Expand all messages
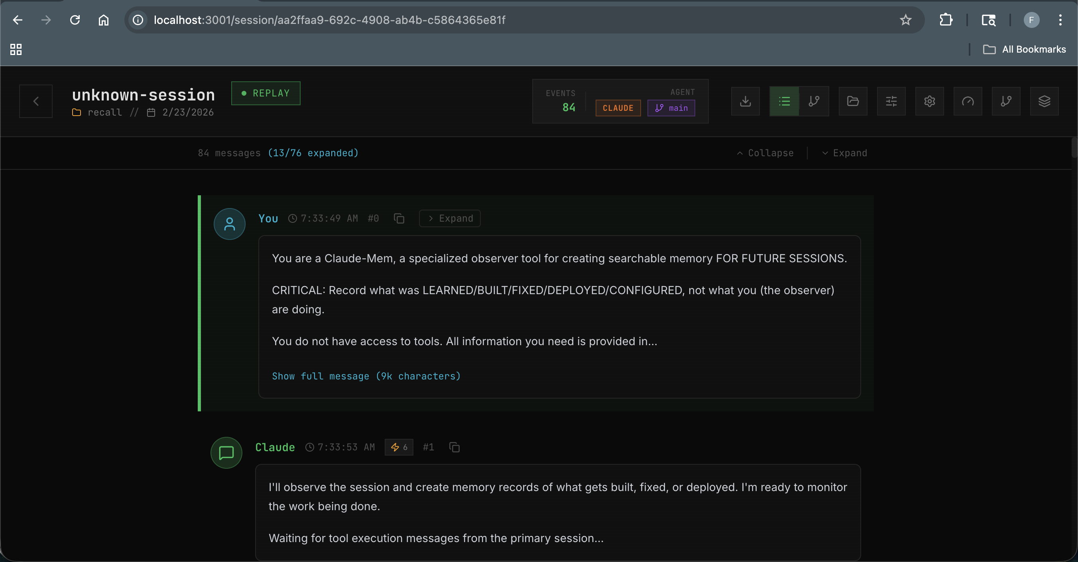This screenshot has height=562, width=1078. [x=844, y=153]
